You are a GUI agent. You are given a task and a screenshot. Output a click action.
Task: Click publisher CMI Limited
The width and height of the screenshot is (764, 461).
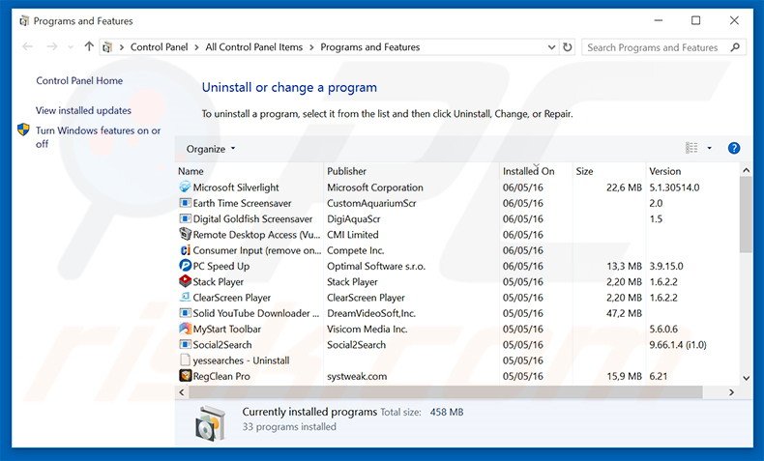[353, 235]
